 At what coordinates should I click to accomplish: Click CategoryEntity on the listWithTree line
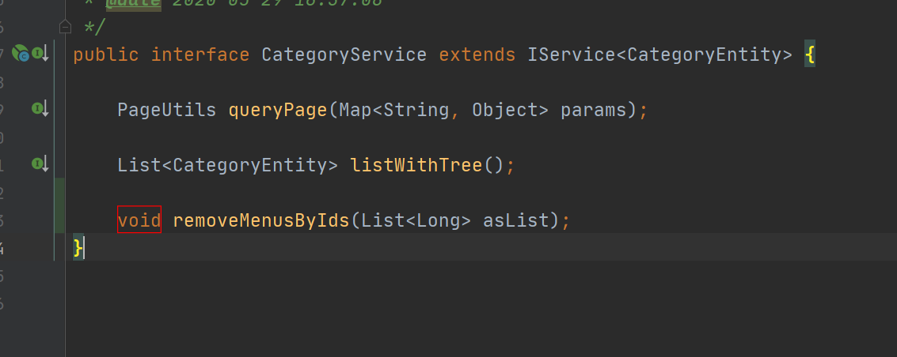[x=250, y=165]
